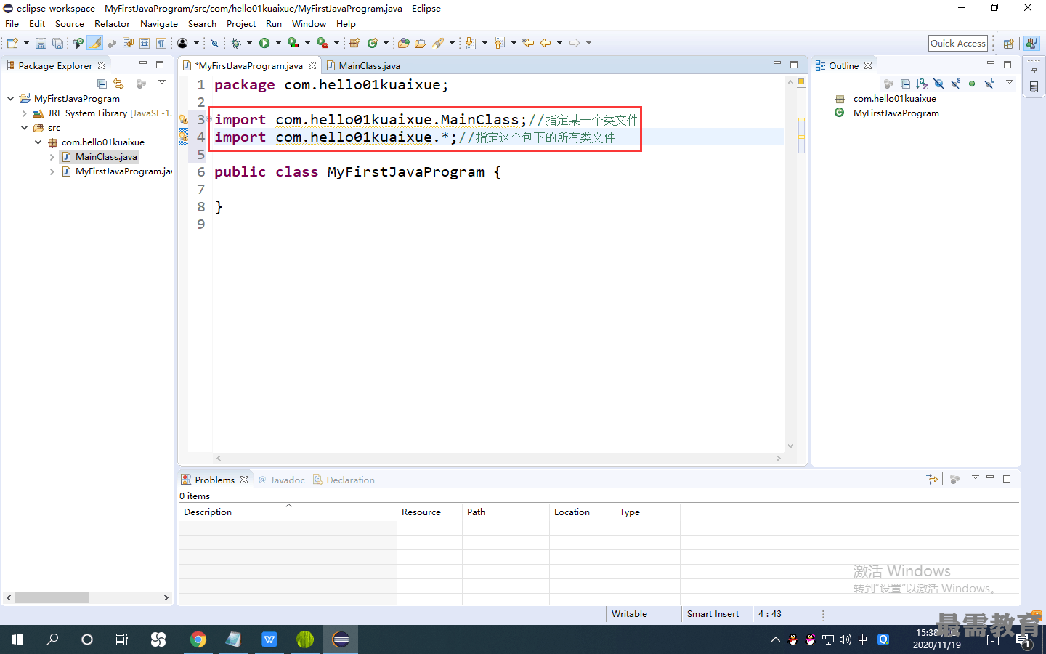Image resolution: width=1046 pixels, height=654 pixels.
Task: Open the New Java Class dropdown arrow
Action: [386, 43]
